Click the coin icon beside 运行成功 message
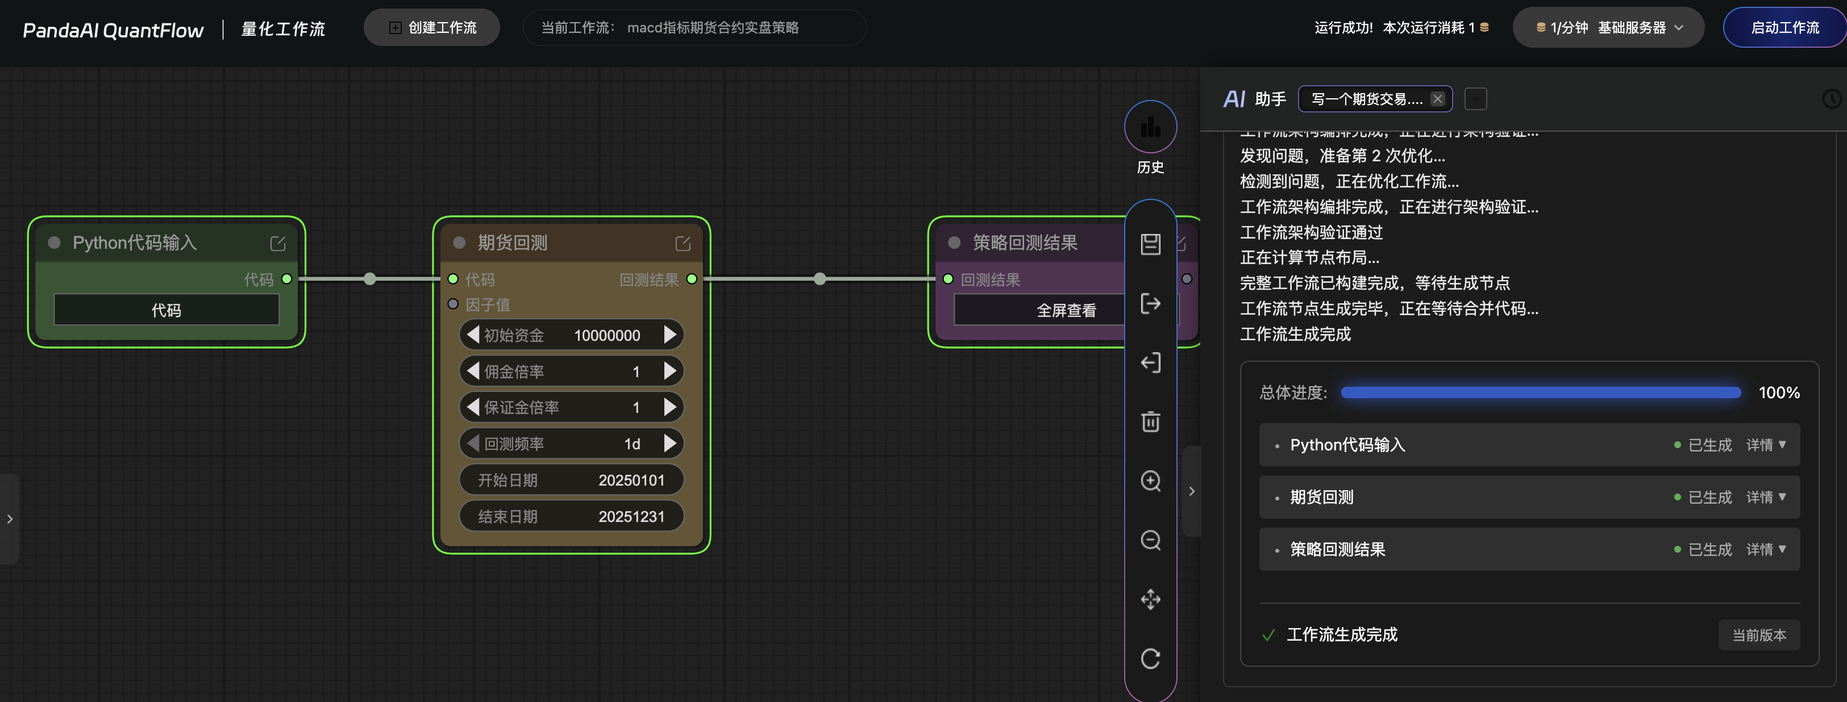The width and height of the screenshot is (1847, 702). (1484, 27)
